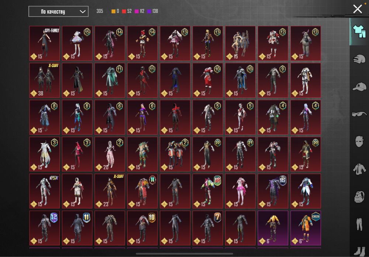Select the jacket category icon
Image resolution: width=369 pixels, height=257 pixels.
coord(359,169)
